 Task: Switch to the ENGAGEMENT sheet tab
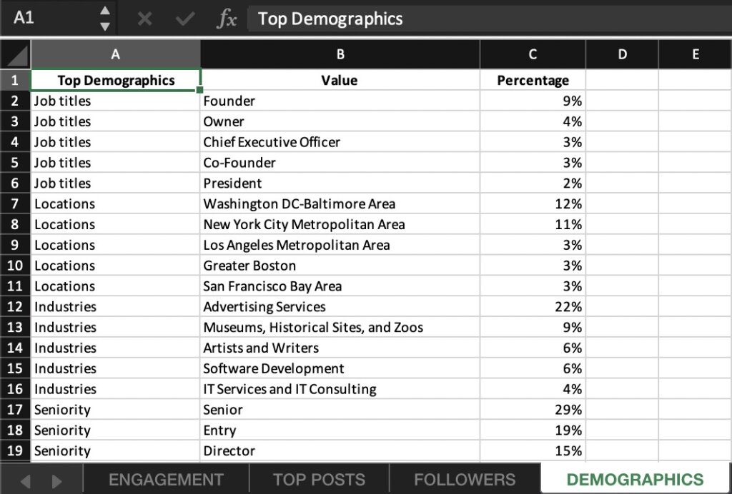click(165, 479)
